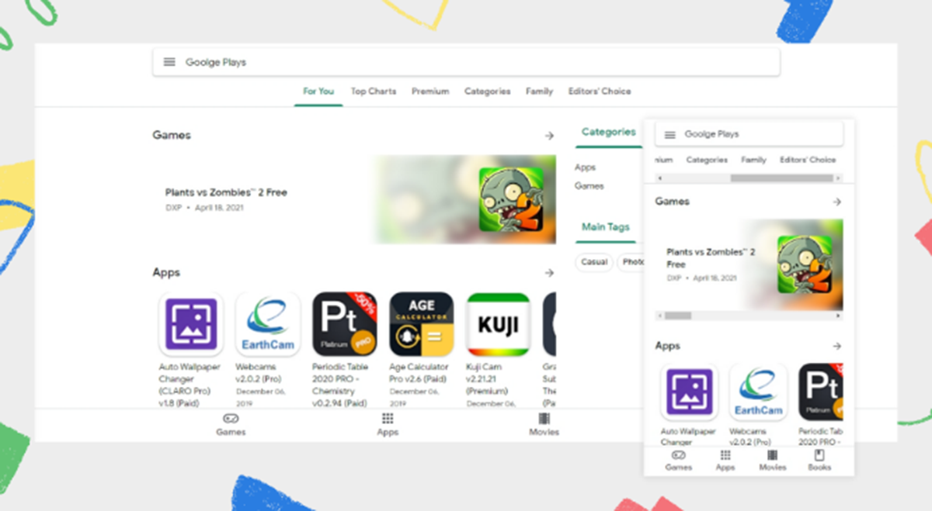This screenshot has width=932, height=511.
Task: Tap Movies in desktop bottom navigation
Action: point(544,424)
